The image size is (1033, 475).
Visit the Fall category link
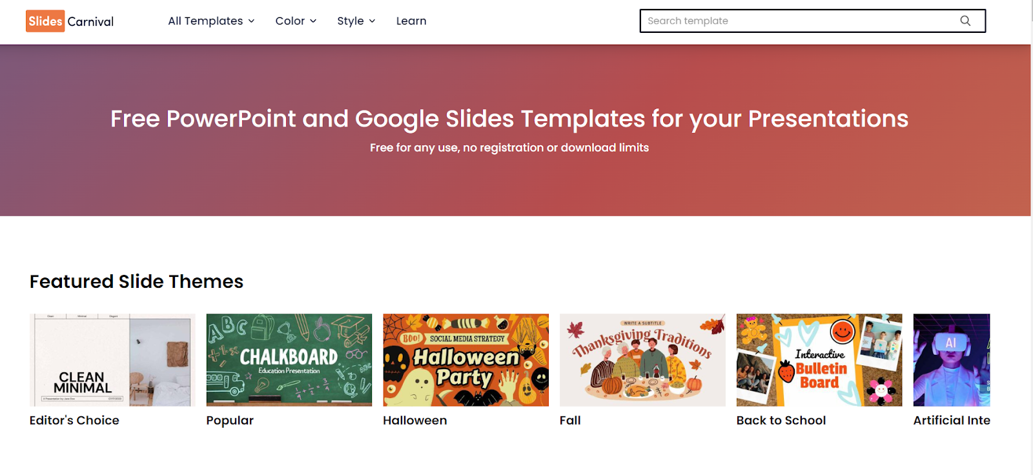coord(570,420)
